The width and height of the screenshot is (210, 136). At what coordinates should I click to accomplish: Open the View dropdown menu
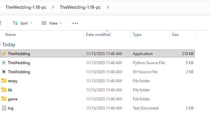click(x=51, y=23)
